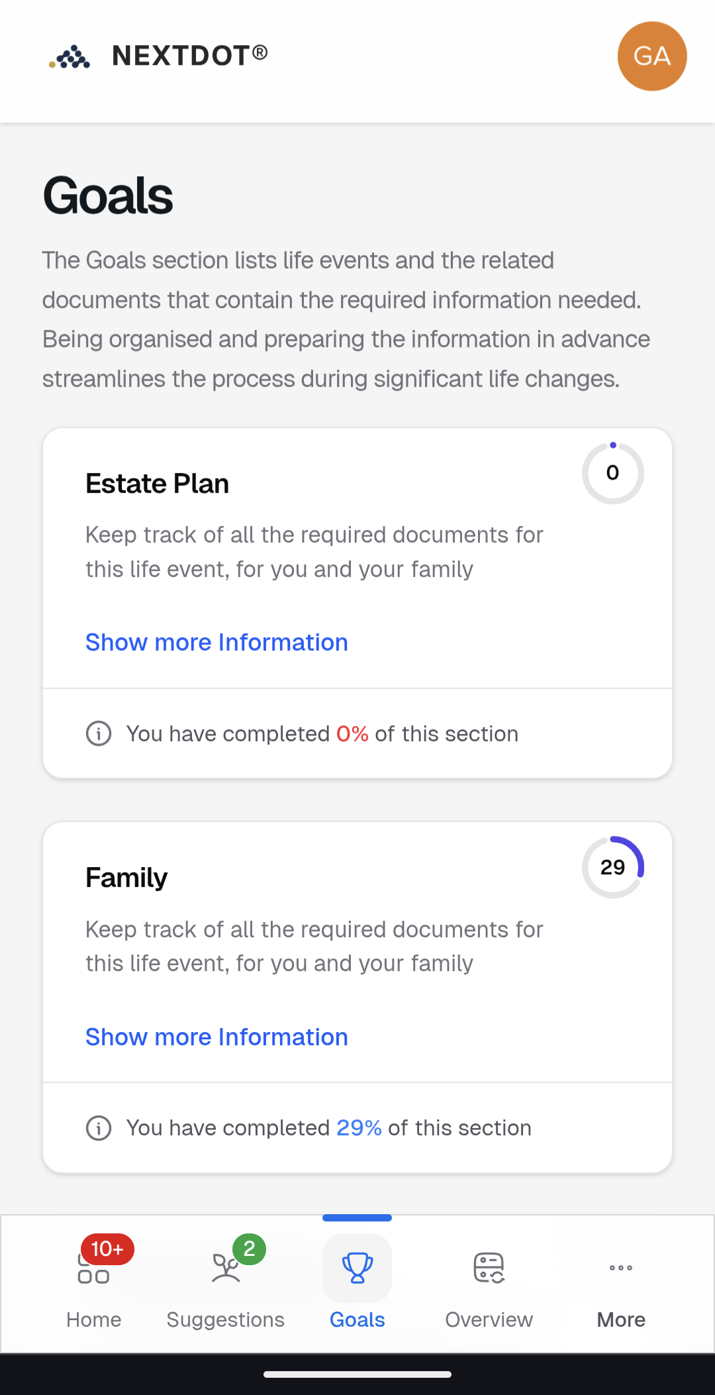
Task: Click the Family card title
Action: coord(126,878)
